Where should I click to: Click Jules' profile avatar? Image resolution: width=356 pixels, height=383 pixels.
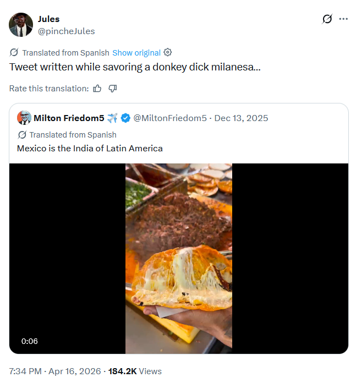[x=20, y=25]
